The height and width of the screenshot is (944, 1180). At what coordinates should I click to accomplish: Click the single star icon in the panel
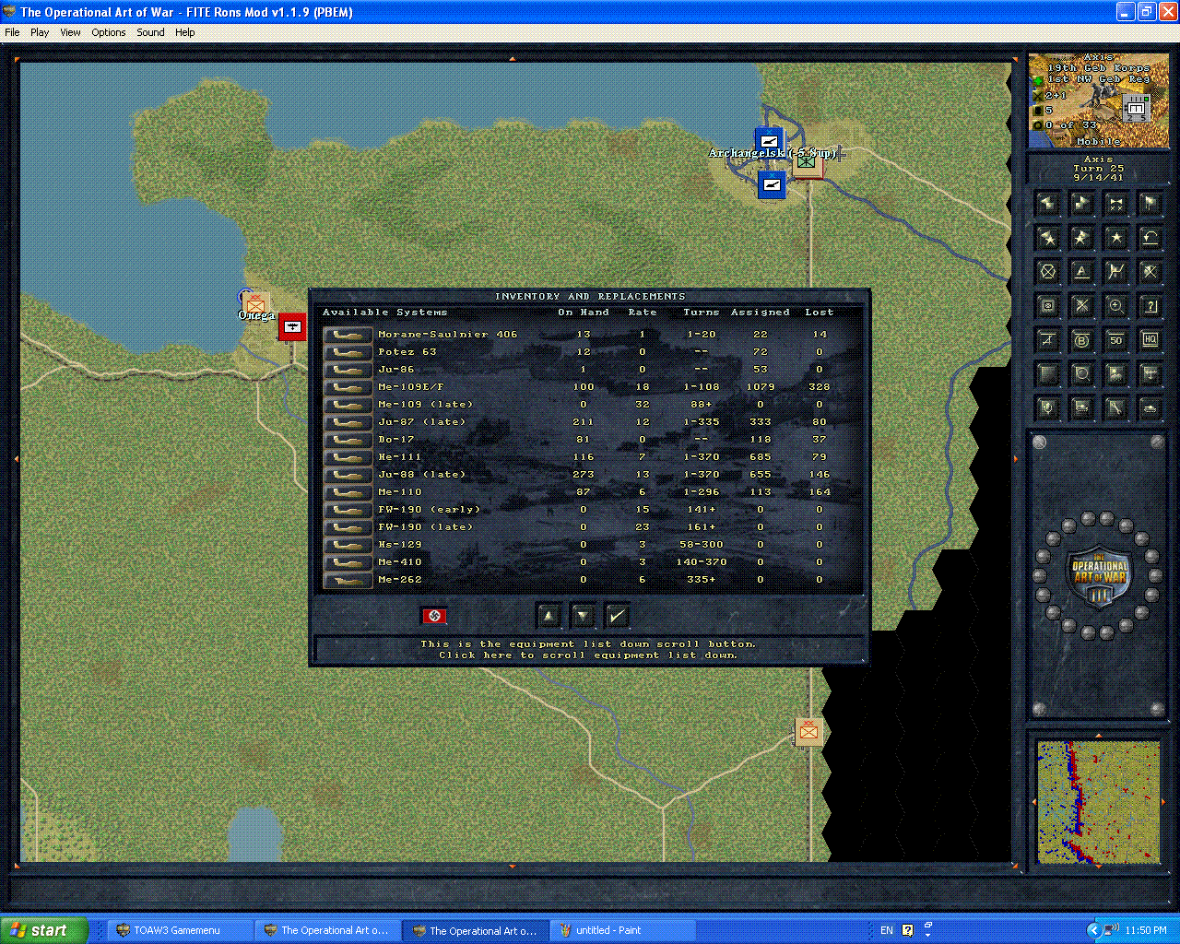tap(1115, 238)
